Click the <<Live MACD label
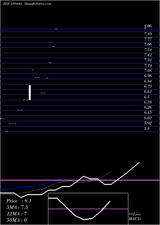 135,217
